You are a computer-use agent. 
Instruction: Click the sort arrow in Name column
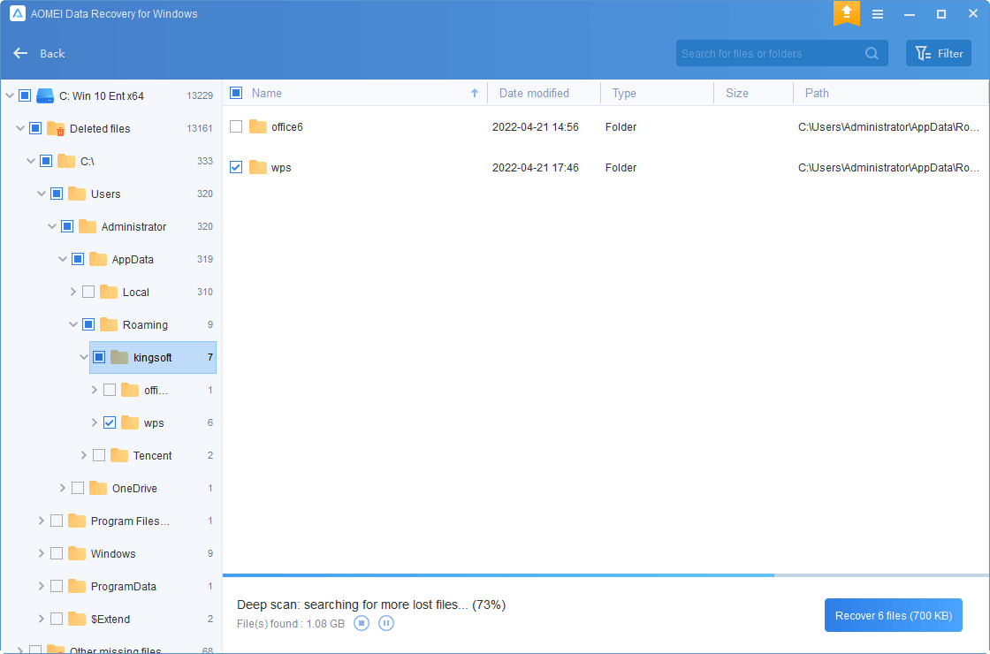pyautogui.click(x=475, y=93)
